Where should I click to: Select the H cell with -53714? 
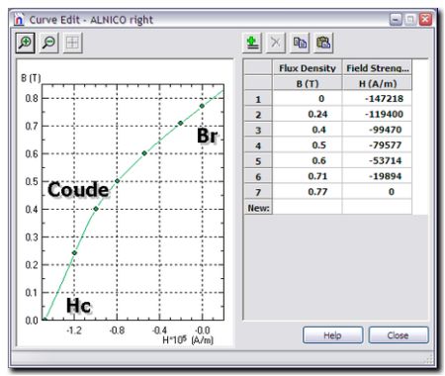377,160
